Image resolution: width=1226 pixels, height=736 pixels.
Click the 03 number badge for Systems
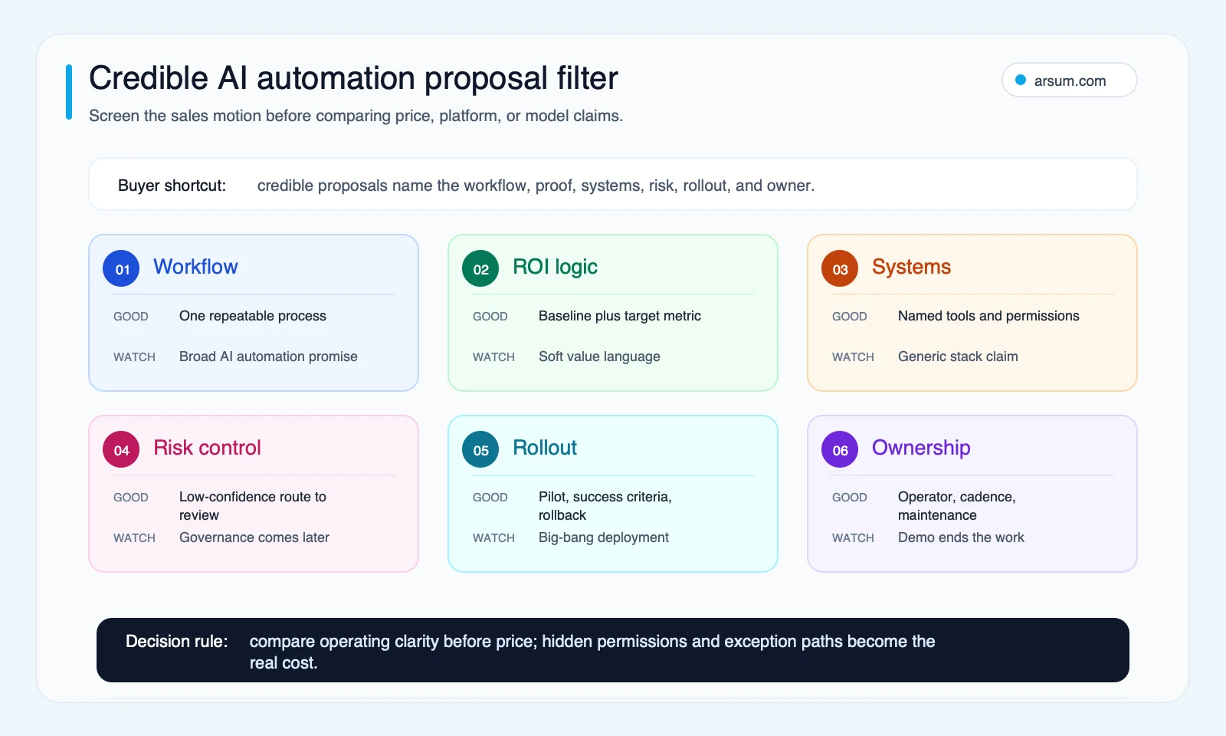[840, 269]
